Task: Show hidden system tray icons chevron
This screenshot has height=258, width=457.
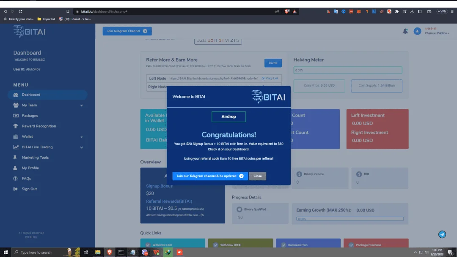Action: 415,252
